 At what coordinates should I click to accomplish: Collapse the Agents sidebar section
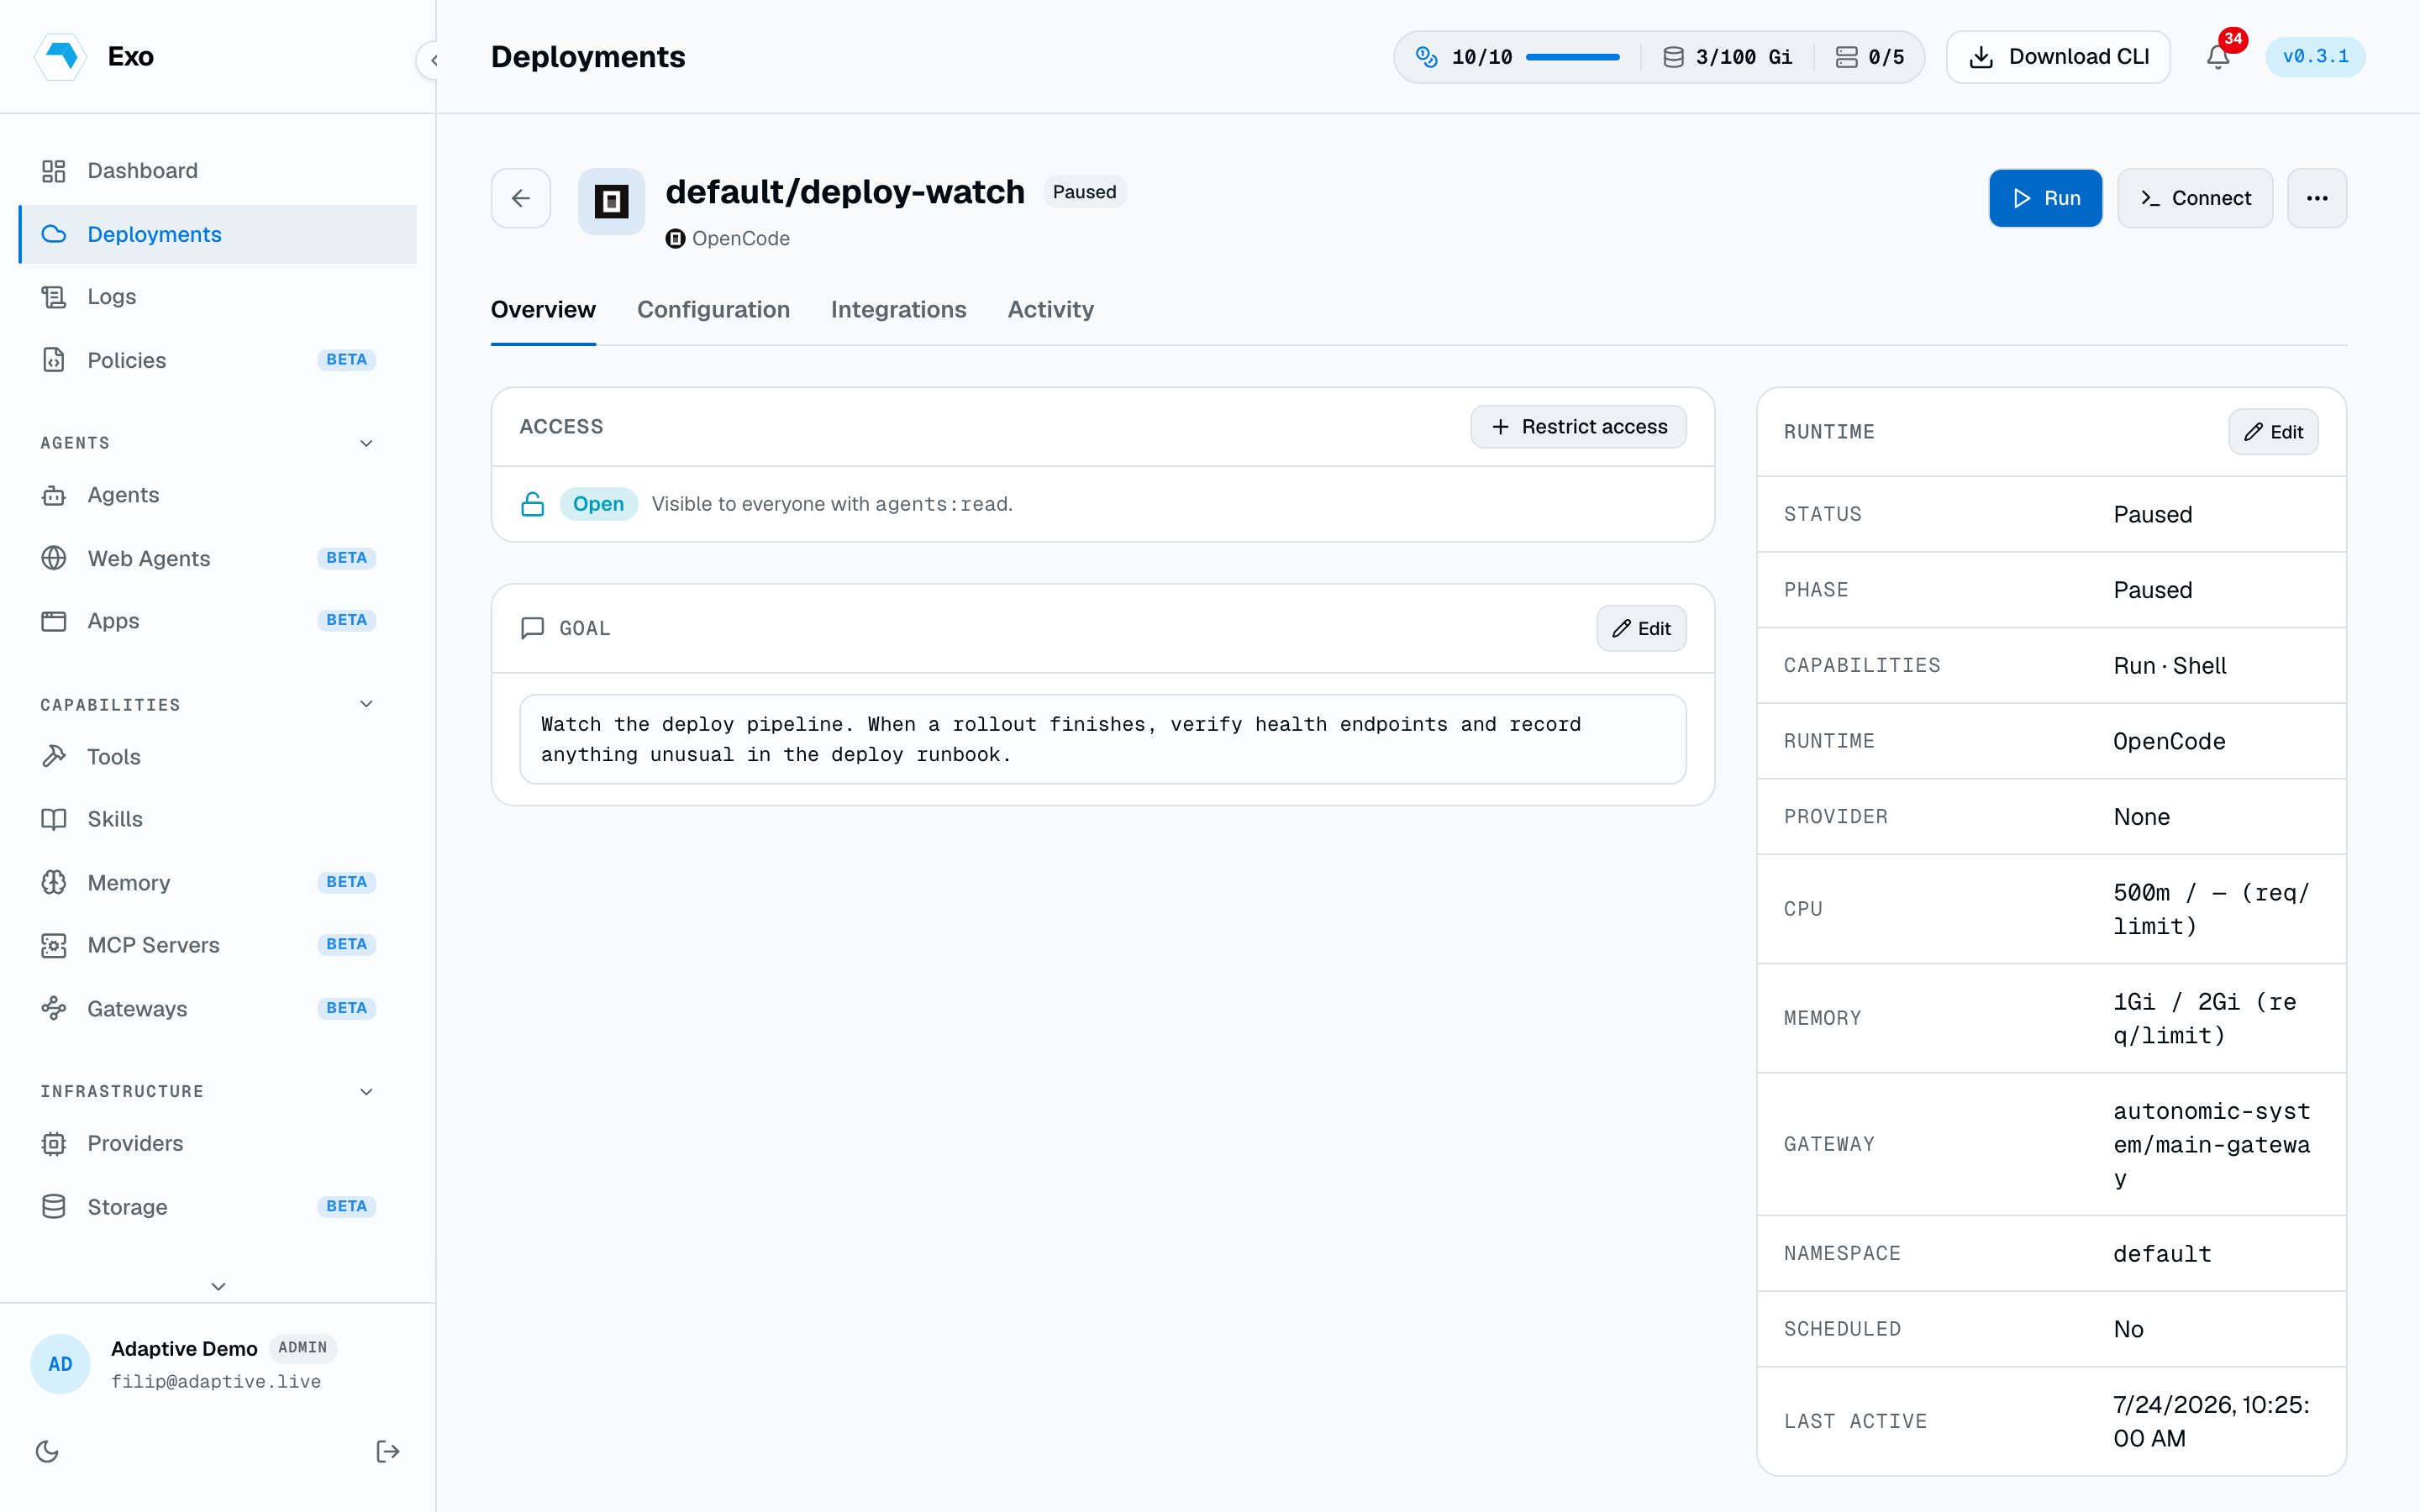click(x=366, y=443)
